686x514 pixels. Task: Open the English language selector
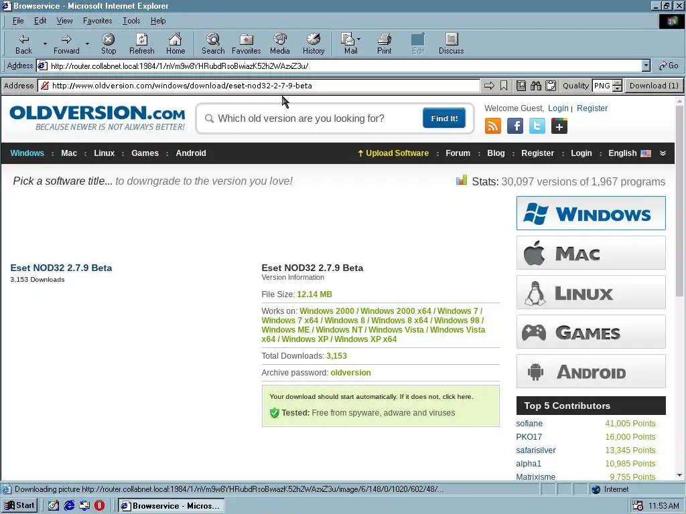[x=629, y=153]
